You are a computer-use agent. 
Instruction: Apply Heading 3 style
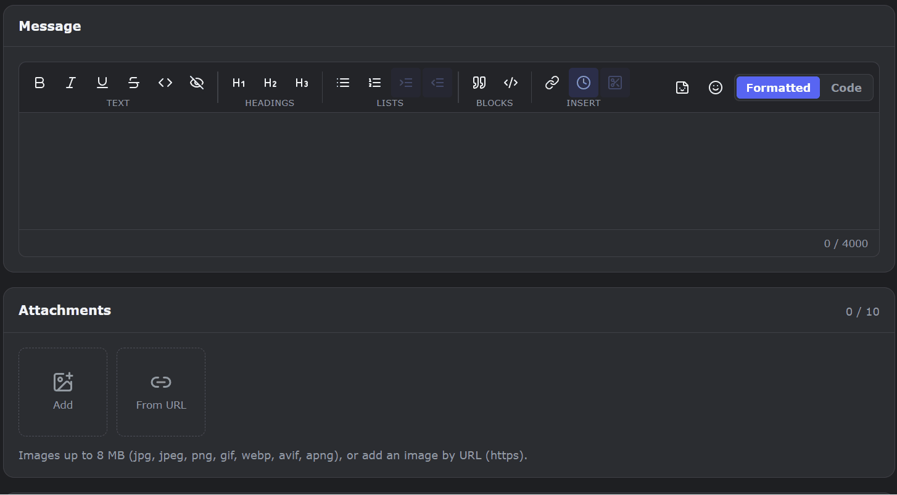(x=302, y=83)
